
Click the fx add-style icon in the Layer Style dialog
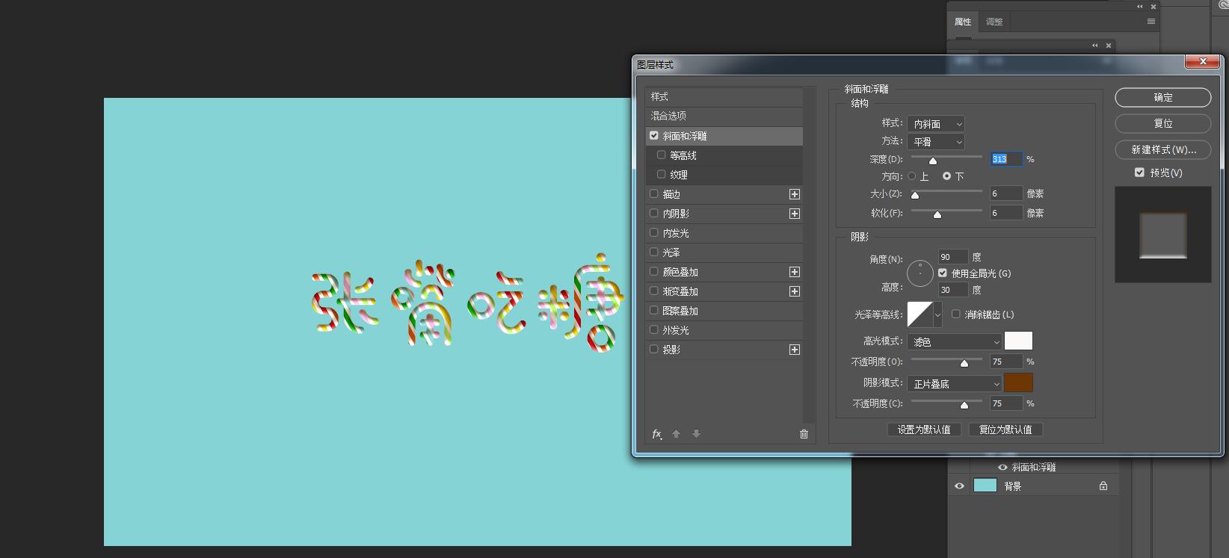point(656,434)
